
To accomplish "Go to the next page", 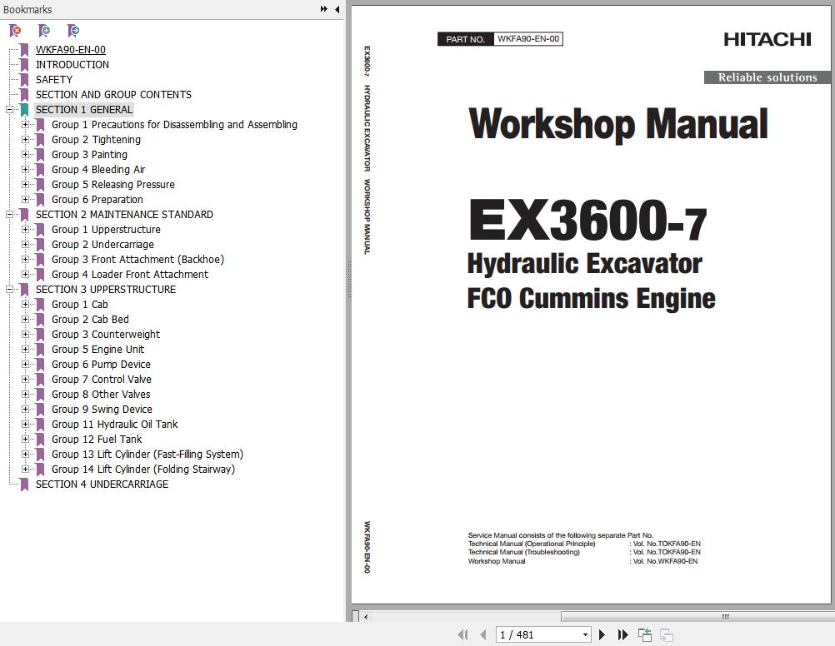I will [x=602, y=635].
